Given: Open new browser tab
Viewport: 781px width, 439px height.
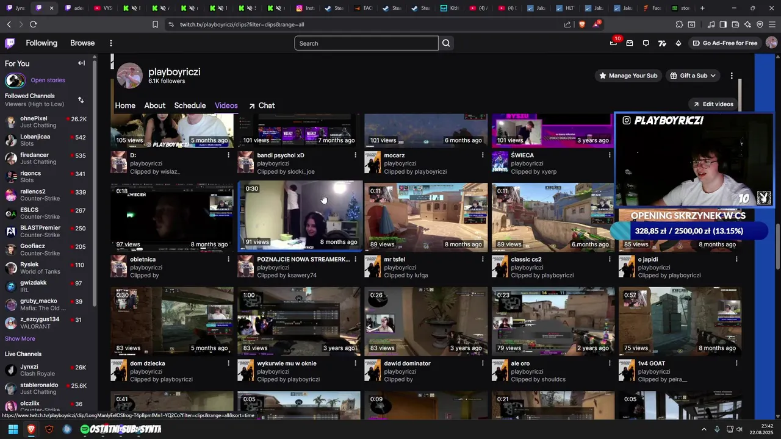Looking at the screenshot, I should [702, 8].
